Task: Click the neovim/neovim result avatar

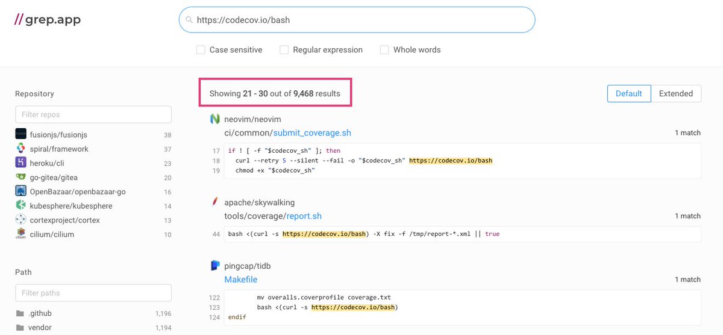Action: tap(214, 119)
